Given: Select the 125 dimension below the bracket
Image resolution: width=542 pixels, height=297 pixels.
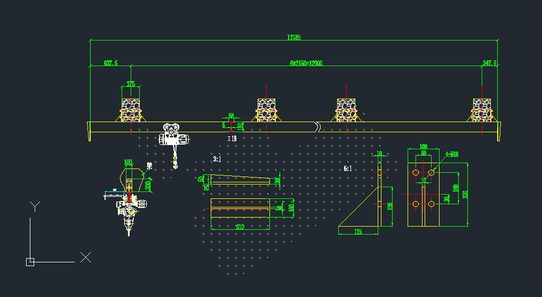Looking at the screenshot, I should pos(358,232).
